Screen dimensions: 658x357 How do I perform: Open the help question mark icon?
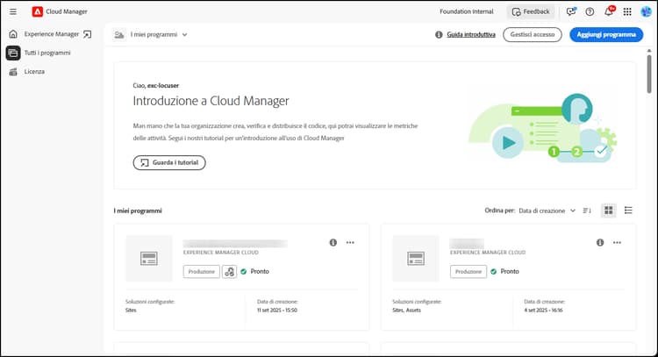click(x=590, y=11)
